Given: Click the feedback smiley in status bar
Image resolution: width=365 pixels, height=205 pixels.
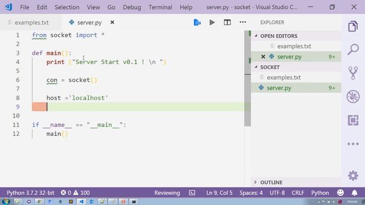Looking at the screenshot, I should click(340, 192).
